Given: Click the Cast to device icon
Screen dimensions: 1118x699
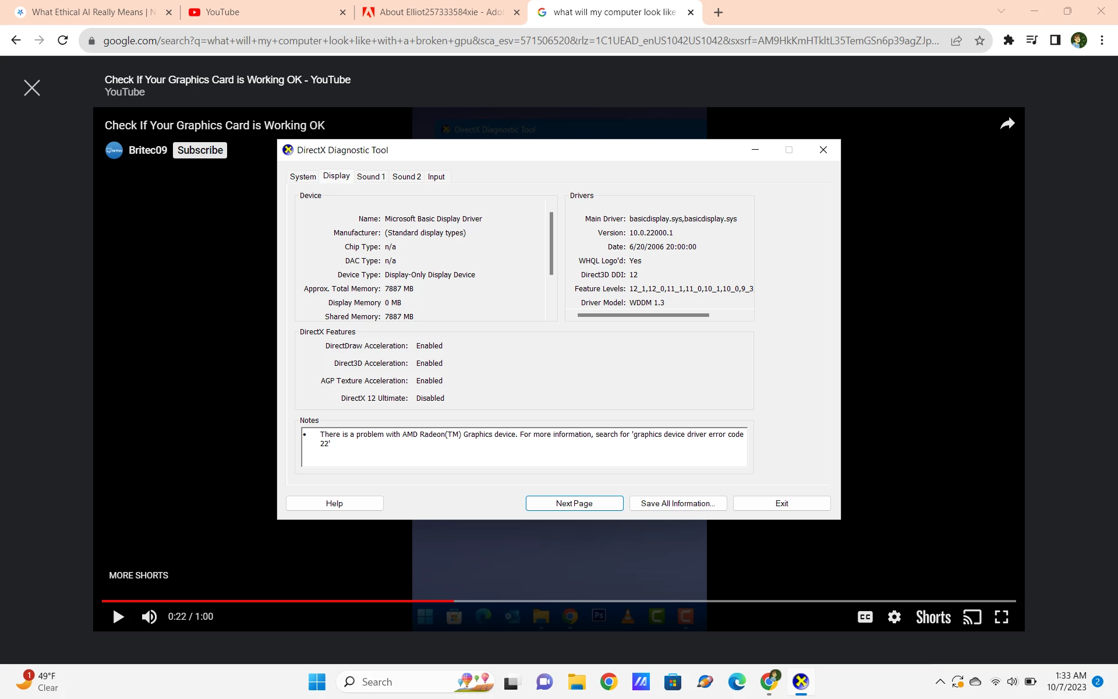Looking at the screenshot, I should (x=972, y=617).
